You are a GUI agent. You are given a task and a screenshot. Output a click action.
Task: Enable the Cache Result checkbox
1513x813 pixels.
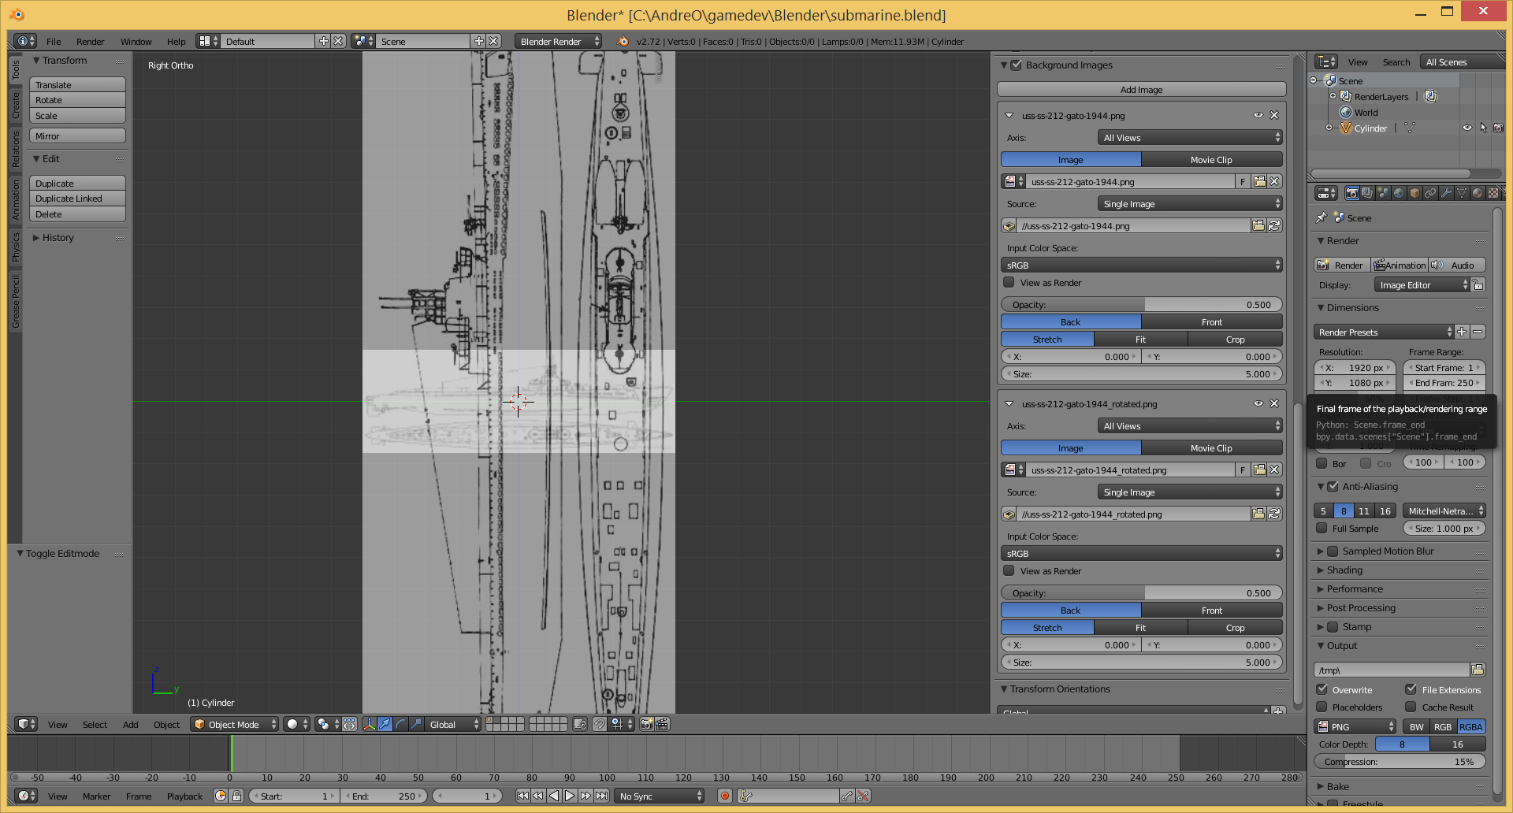click(1411, 707)
